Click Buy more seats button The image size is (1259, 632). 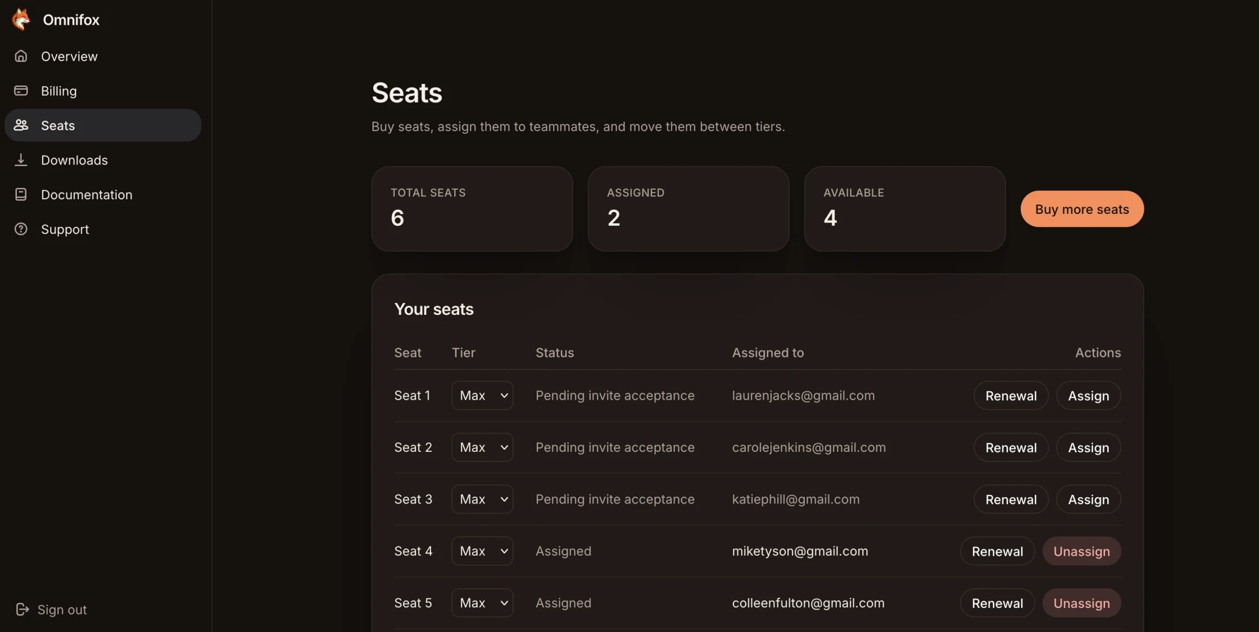pyautogui.click(x=1082, y=209)
